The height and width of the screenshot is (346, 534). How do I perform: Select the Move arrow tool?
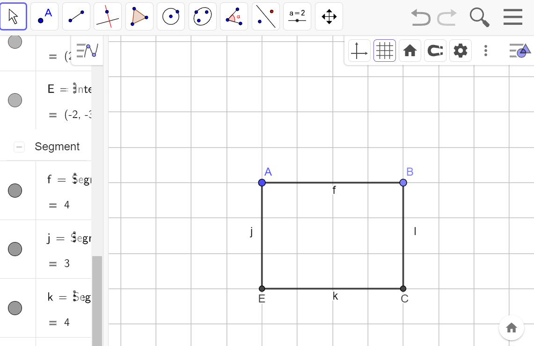pos(14,16)
